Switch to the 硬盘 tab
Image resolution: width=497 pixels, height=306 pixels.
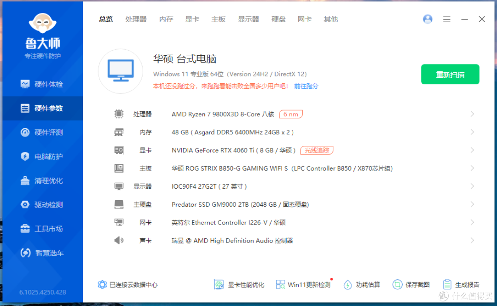pos(278,19)
